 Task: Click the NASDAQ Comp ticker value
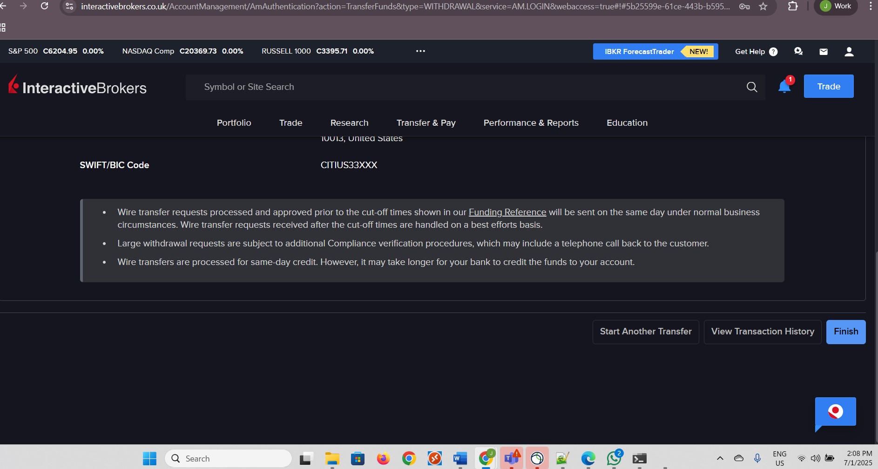coord(198,51)
